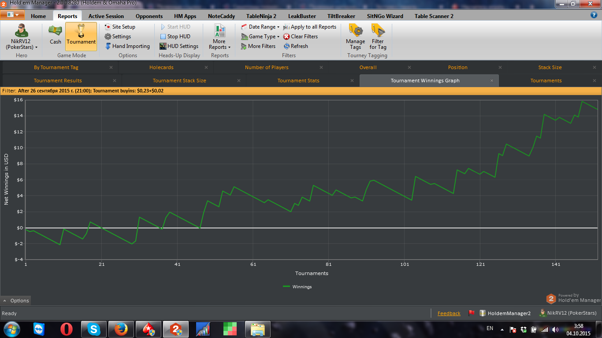Image resolution: width=602 pixels, height=338 pixels.
Task: Select Tournament game mode trophy
Action: [x=81, y=36]
